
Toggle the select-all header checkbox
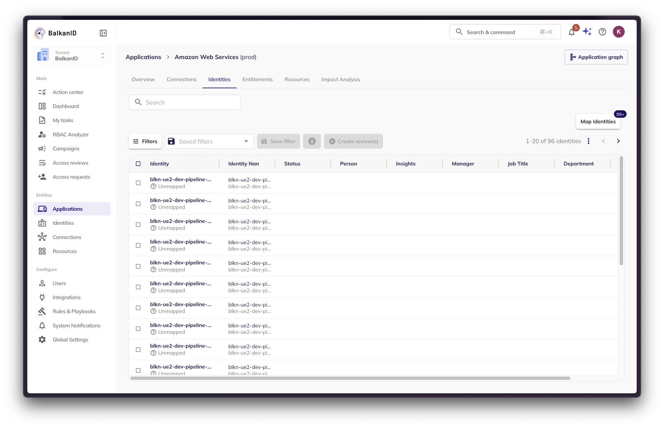[x=138, y=164]
